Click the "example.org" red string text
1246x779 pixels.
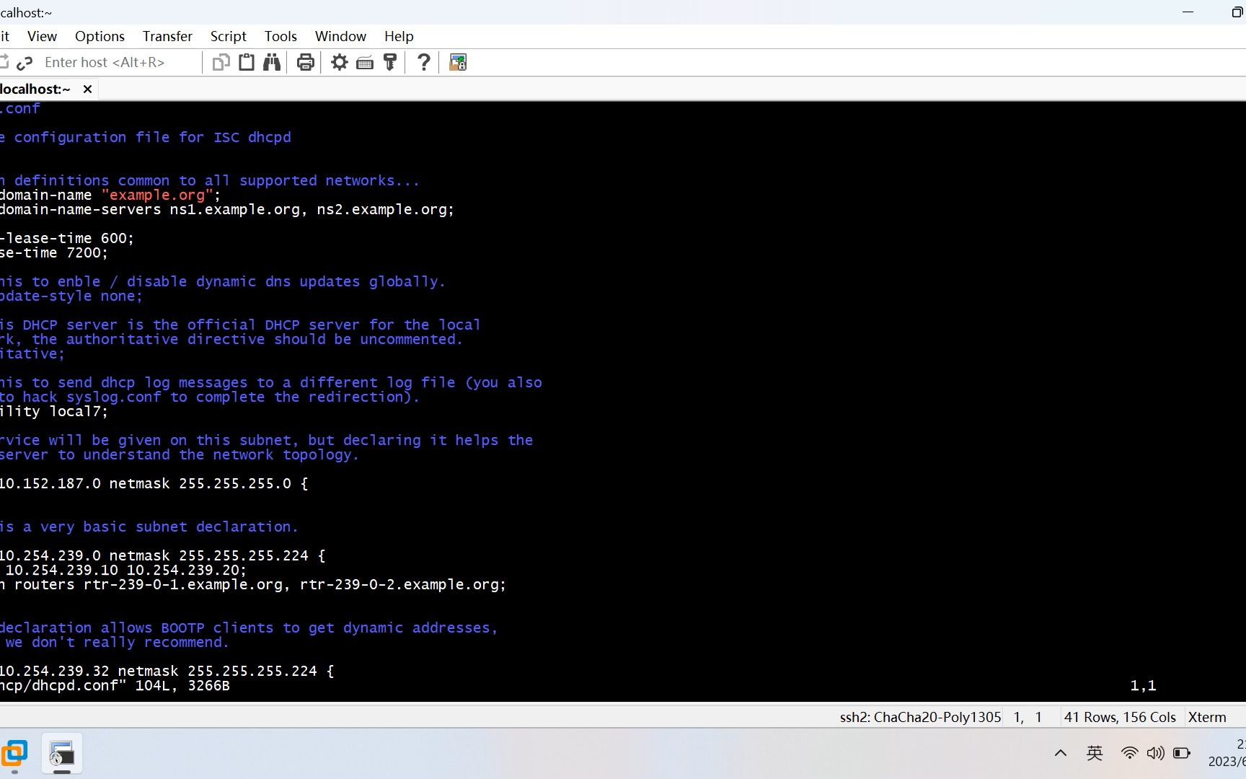coord(157,195)
